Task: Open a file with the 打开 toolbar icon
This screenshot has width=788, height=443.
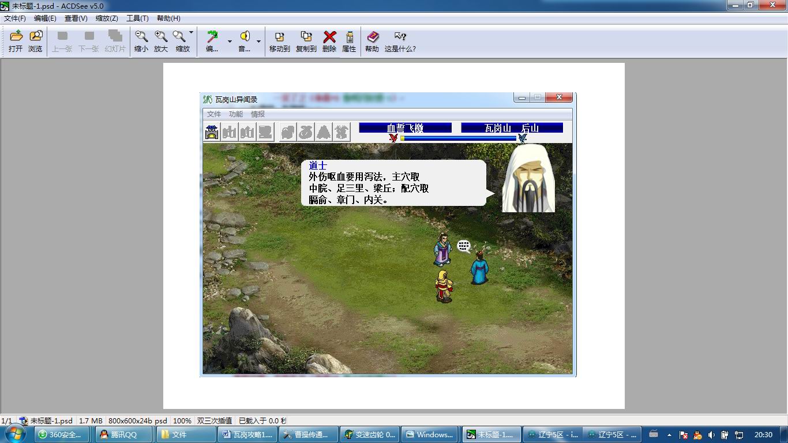Action: pos(16,42)
